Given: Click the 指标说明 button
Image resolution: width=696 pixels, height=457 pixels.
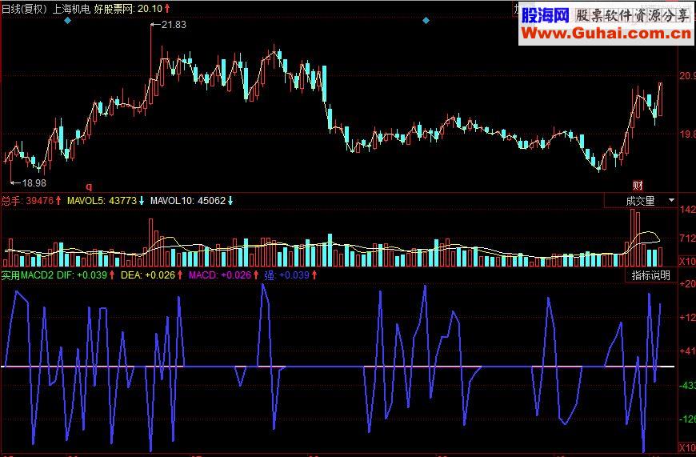Looking at the screenshot, I should (x=650, y=275).
